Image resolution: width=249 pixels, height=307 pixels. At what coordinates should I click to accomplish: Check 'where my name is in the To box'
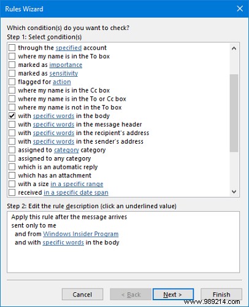coord(12,56)
